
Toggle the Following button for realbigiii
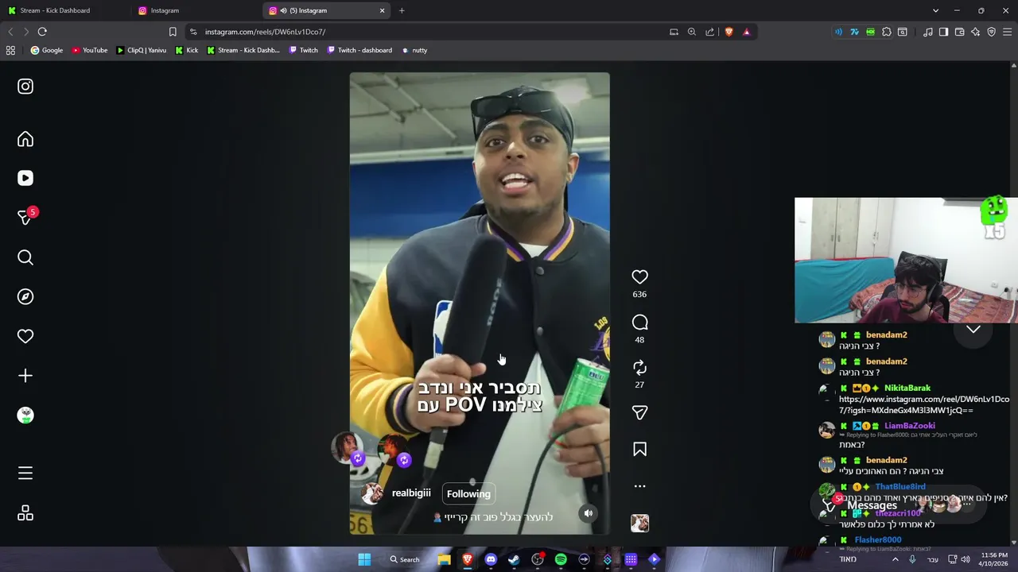pos(468,493)
